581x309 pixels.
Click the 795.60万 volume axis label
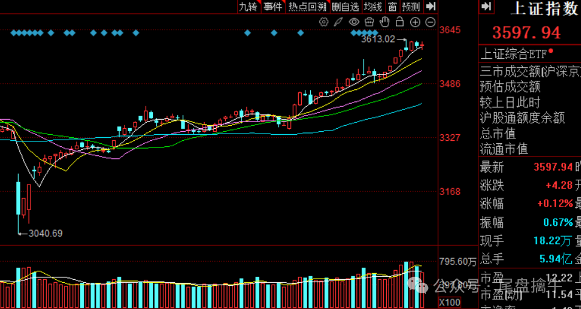(458, 262)
